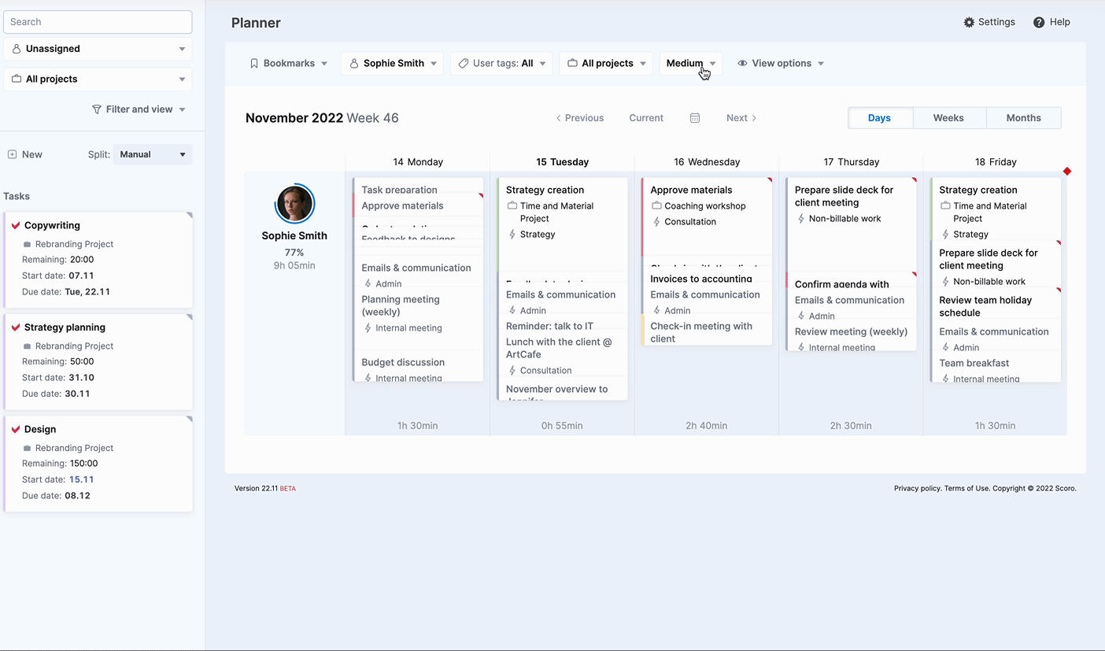Click the Due date Tue, 22.11 text
The height and width of the screenshot is (651, 1105).
tap(66, 292)
